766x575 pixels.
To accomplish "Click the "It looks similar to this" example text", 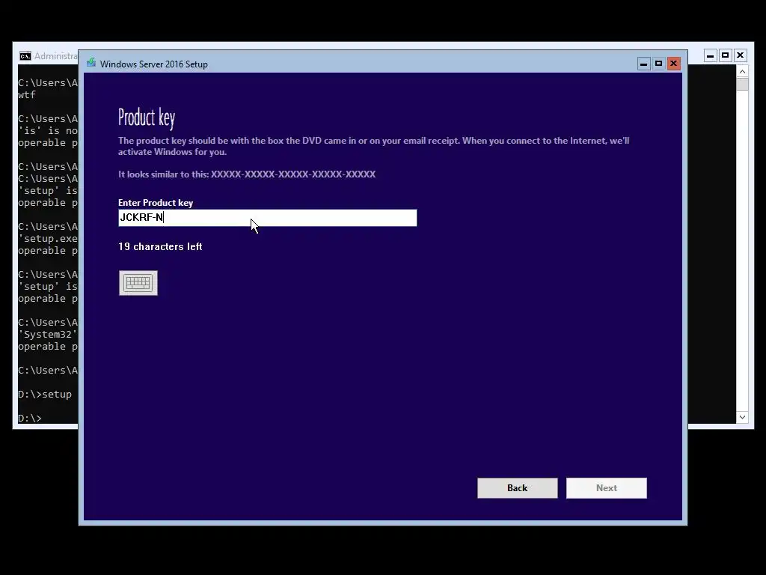I will point(247,174).
